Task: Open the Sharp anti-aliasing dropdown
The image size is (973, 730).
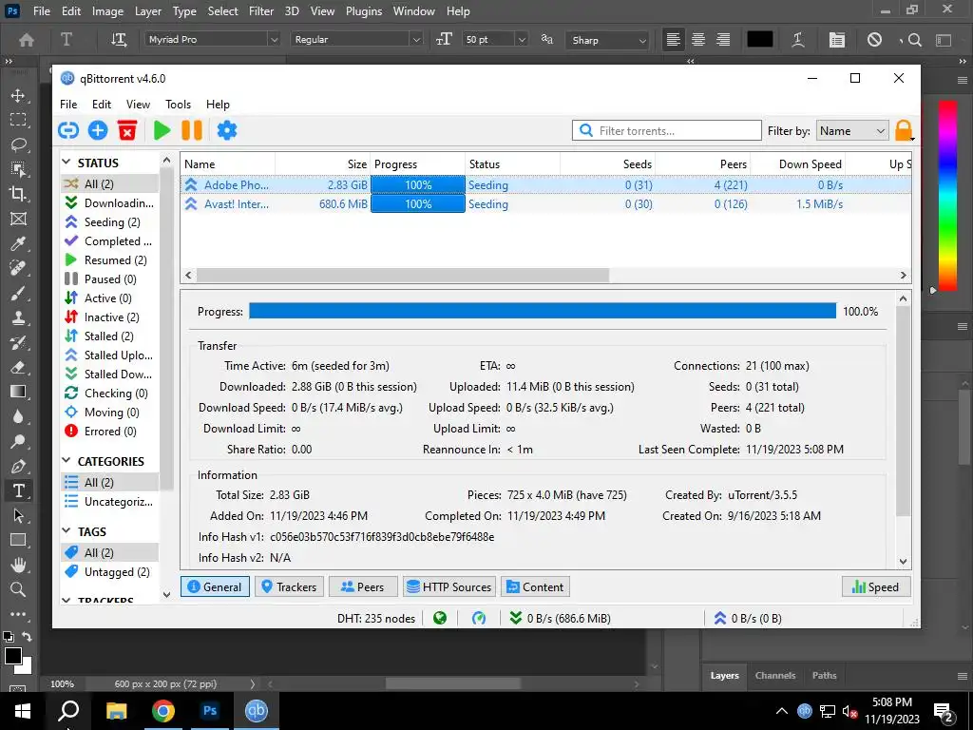Action: (642, 40)
